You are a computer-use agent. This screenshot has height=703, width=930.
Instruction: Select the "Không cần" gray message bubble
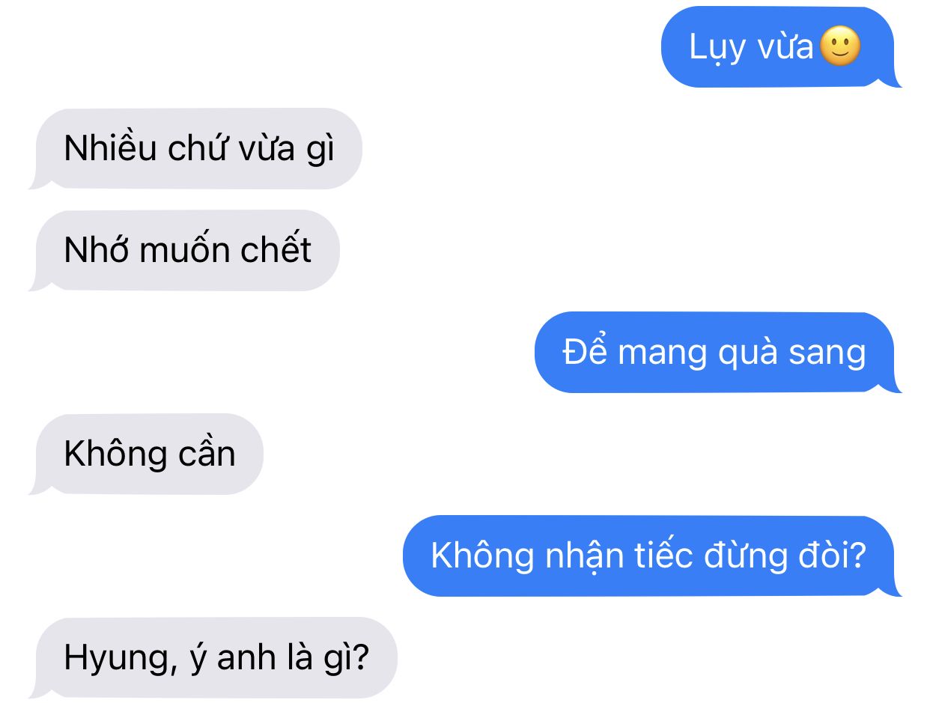(x=147, y=454)
